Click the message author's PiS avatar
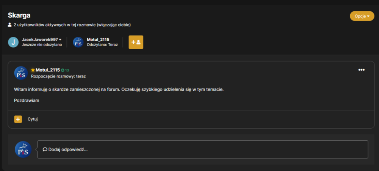This screenshot has height=171, width=379. 21,73
